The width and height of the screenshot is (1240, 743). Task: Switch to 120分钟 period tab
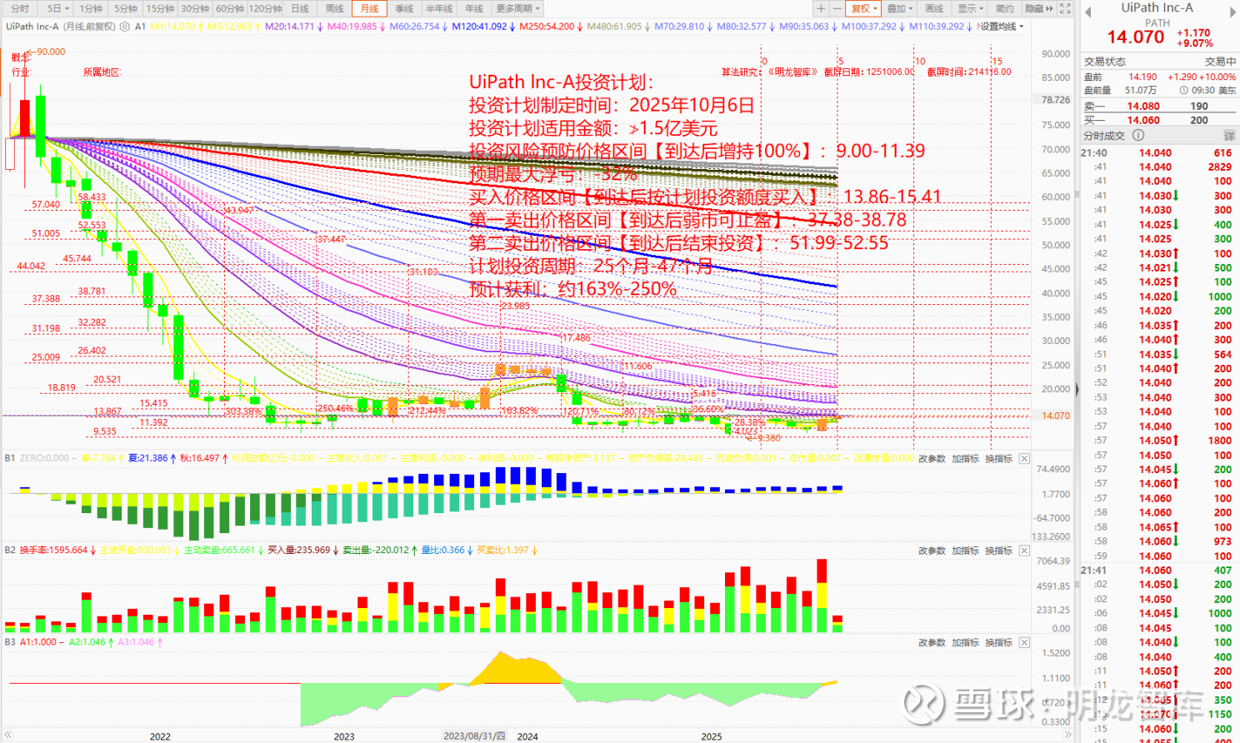point(266,8)
